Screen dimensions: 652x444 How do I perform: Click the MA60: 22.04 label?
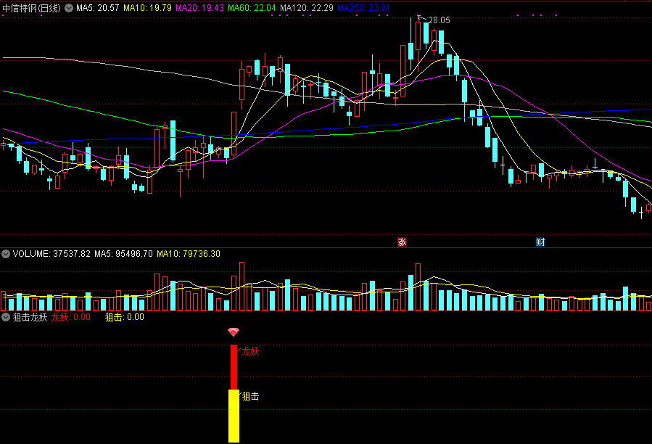pyautogui.click(x=252, y=8)
